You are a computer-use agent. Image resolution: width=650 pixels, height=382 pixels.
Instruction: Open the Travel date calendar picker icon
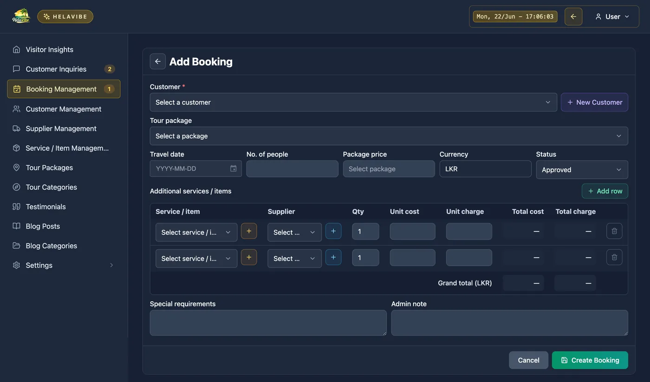point(234,168)
